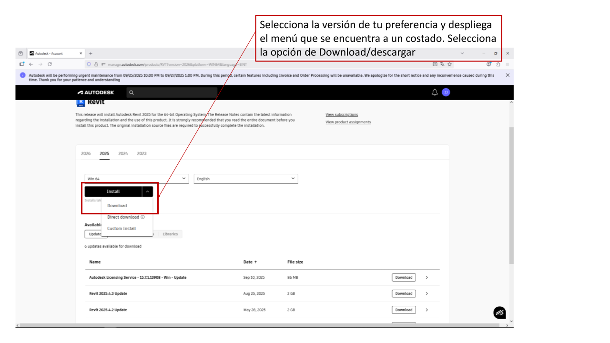Click the info icon beside Direct download
Image resolution: width=610 pixels, height=343 pixels.
click(143, 217)
